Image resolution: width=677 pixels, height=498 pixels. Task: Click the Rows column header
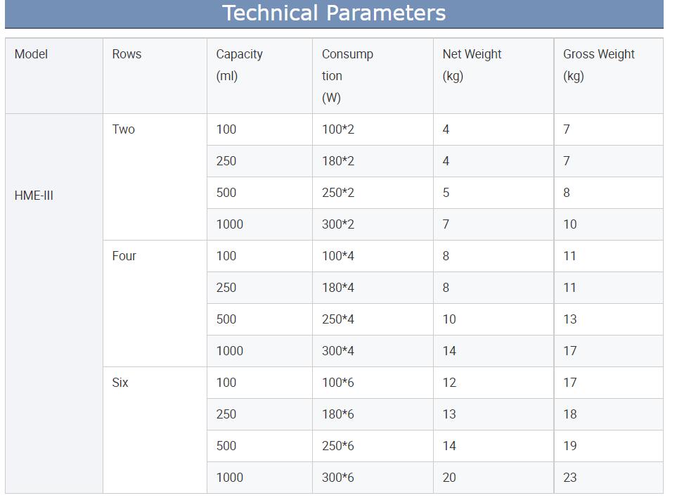tap(127, 54)
